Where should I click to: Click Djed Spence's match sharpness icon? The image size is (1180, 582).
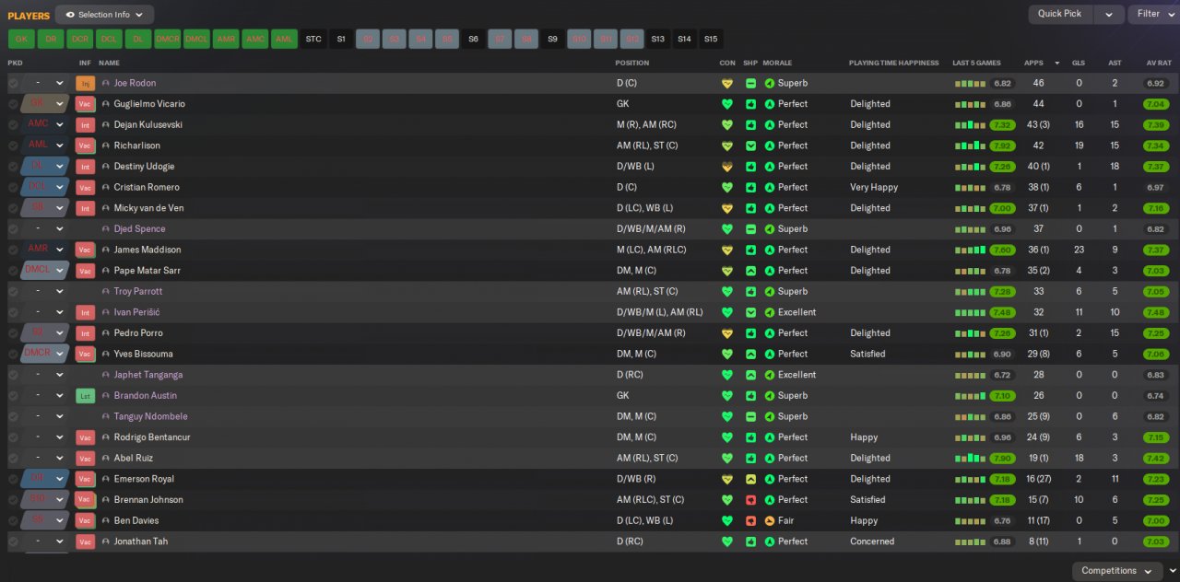750,228
